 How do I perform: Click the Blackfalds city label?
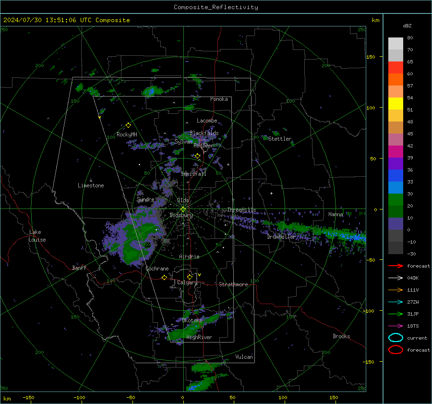click(204, 133)
